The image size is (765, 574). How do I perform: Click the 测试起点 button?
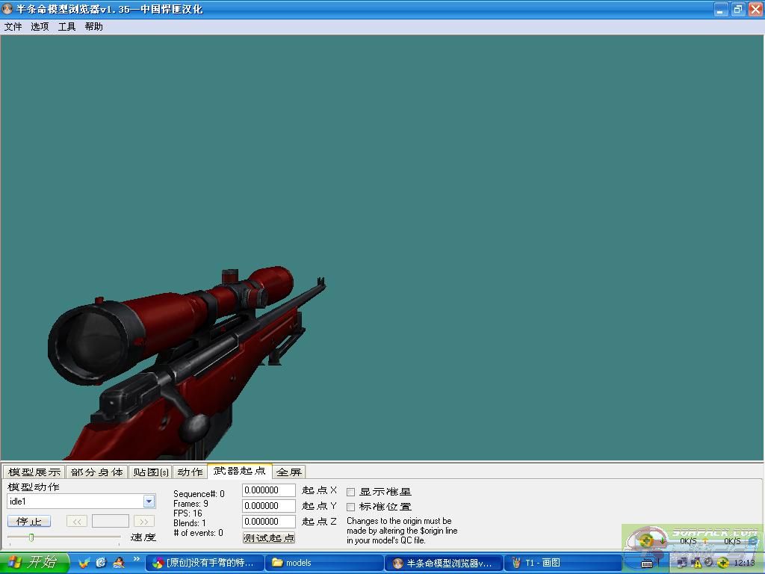pyautogui.click(x=269, y=537)
